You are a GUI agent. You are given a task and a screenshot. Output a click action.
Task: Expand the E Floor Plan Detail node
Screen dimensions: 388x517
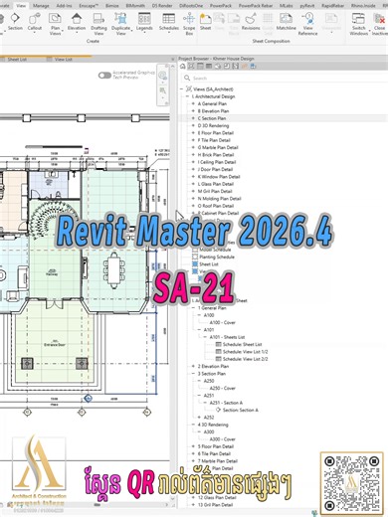[193, 133]
